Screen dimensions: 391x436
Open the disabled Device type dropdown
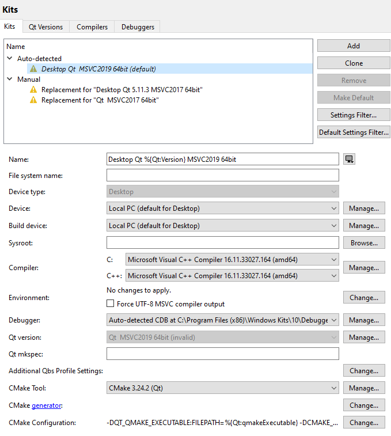222,192
